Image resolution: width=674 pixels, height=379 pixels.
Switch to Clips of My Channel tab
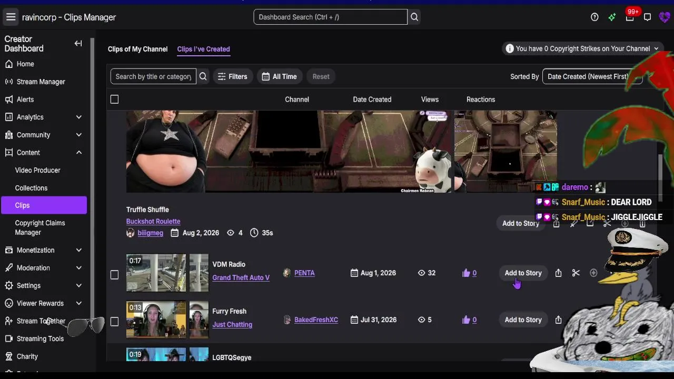click(137, 49)
